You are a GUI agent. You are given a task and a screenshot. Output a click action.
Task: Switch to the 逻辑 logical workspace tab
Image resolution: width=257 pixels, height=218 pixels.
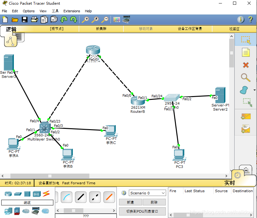(x=11, y=29)
